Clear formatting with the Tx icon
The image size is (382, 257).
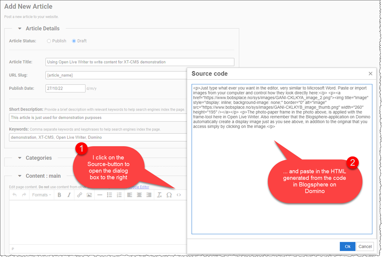159,195
